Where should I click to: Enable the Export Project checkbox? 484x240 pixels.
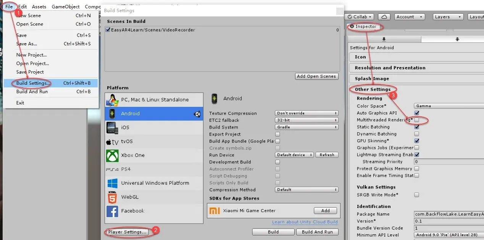tap(277, 134)
